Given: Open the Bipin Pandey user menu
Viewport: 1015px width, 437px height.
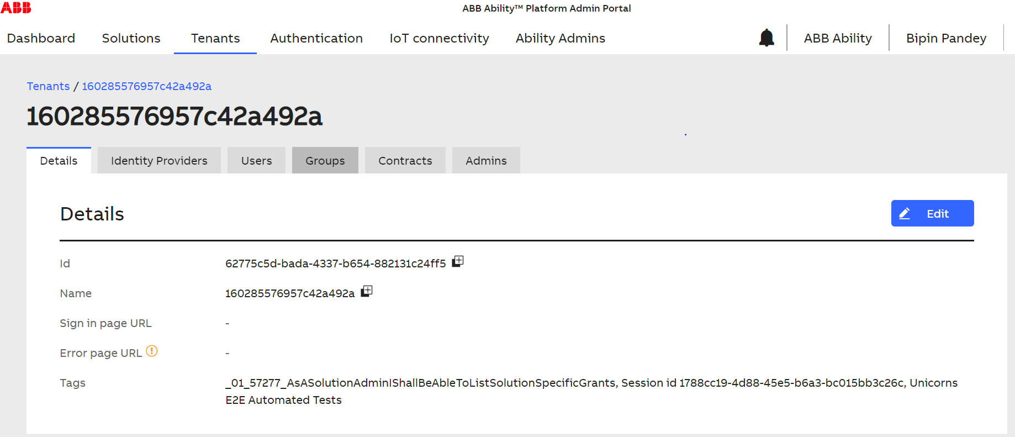Looking at the screenshot, I should [x=946, y=38].
